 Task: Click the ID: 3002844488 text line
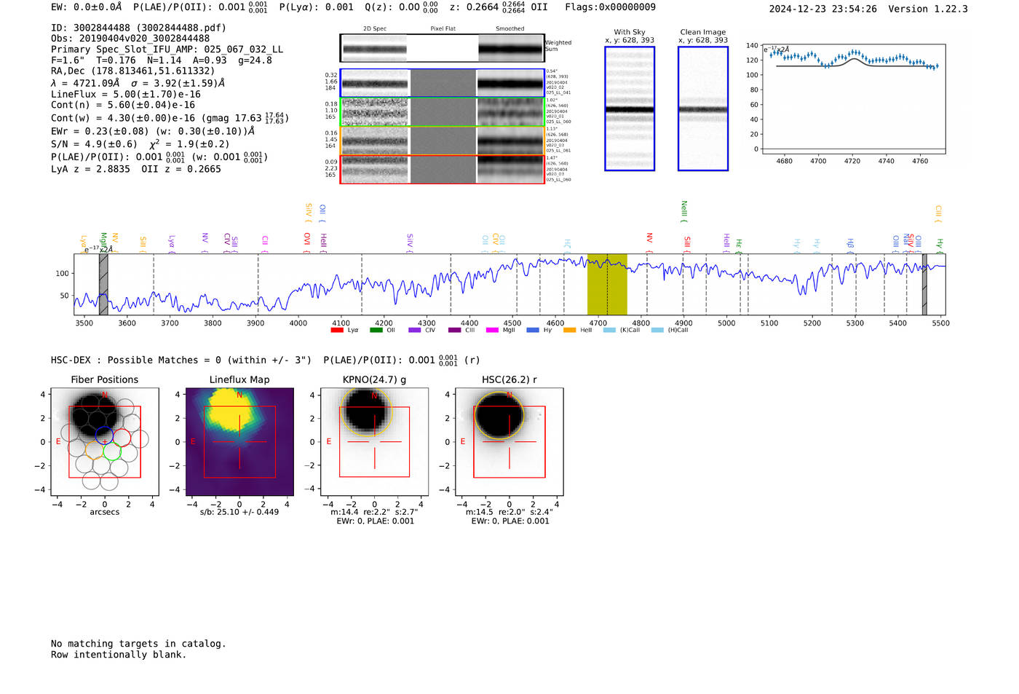(x=138, y=28)
